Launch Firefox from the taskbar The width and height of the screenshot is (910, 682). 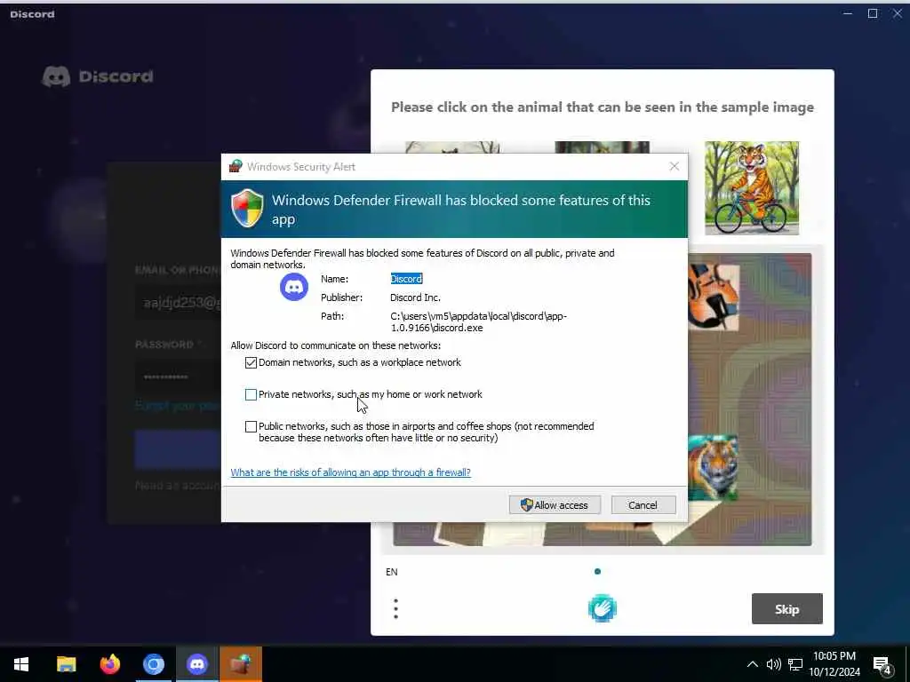(x=109, y=664)
